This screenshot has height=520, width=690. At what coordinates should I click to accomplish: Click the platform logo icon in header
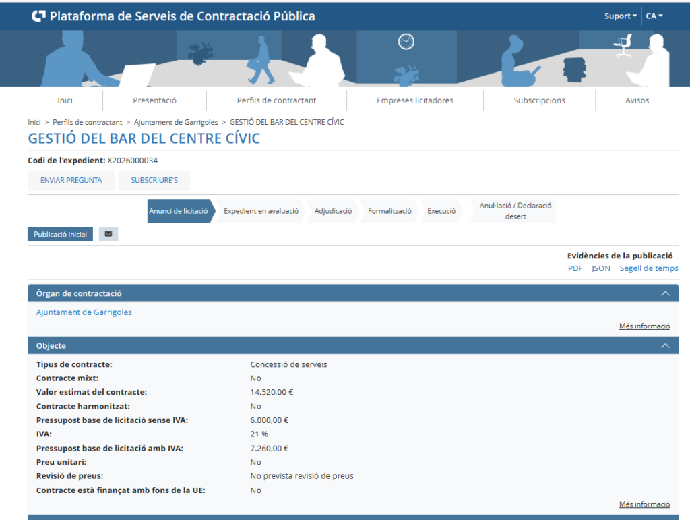tap(39, 16)
